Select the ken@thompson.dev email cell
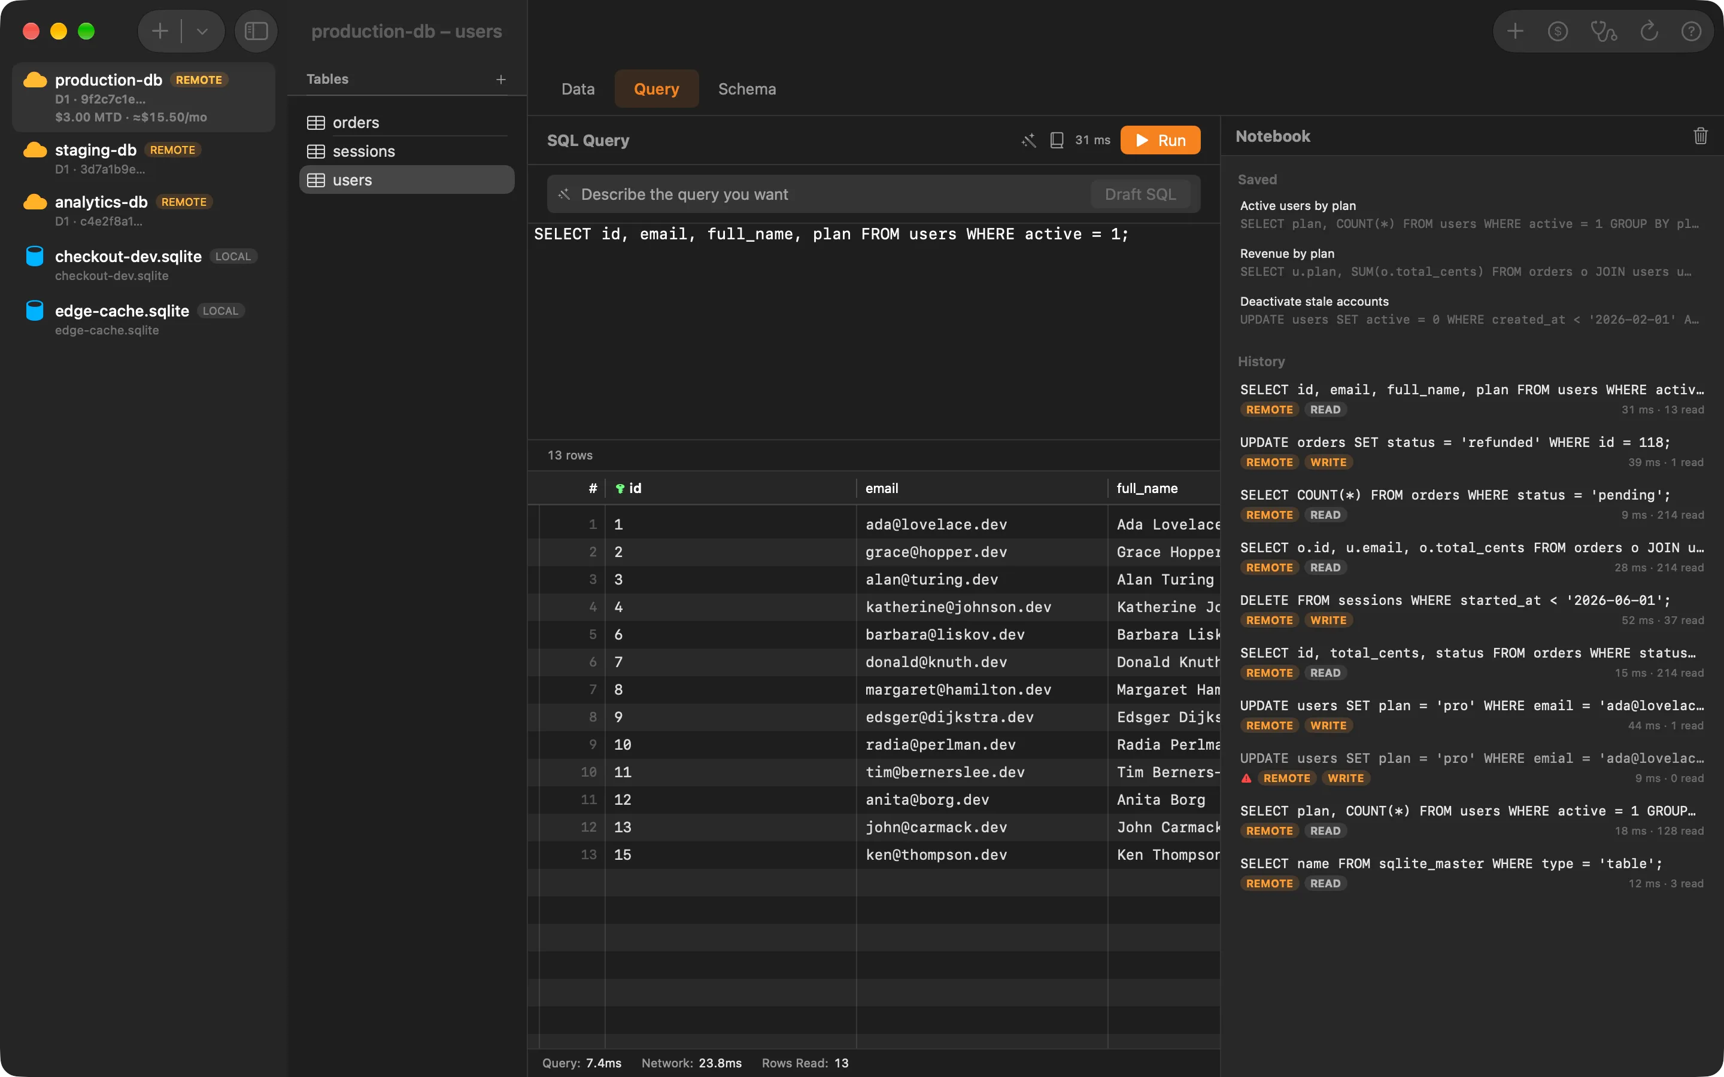 (x=982, y=856)
